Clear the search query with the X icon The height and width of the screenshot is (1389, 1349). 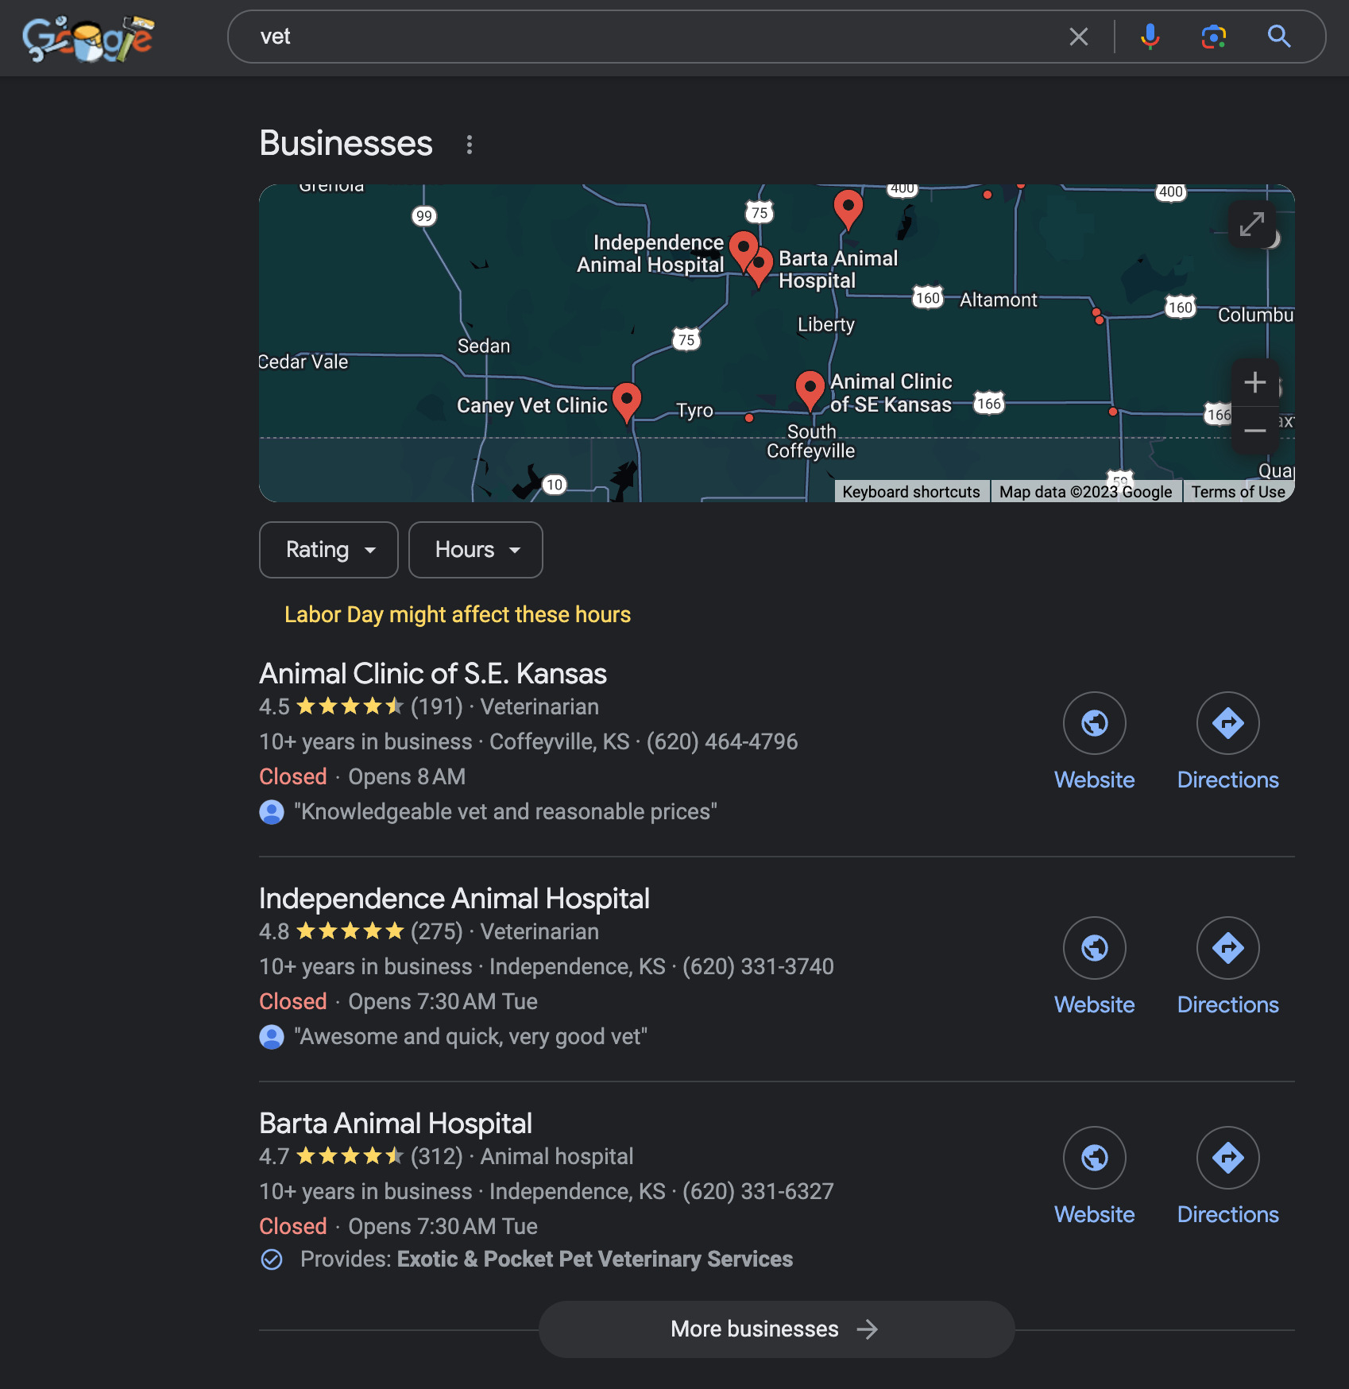pyautogui.click(x=1078, y=37)
